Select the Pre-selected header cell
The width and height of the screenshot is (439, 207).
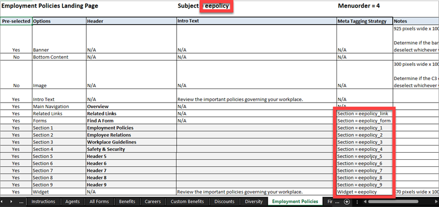pyautogui.click(x=16, y=21)
